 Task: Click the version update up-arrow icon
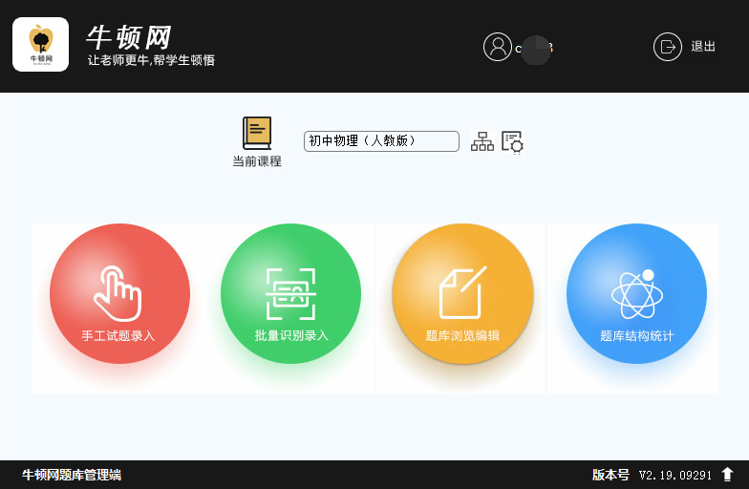click(727, 474)
